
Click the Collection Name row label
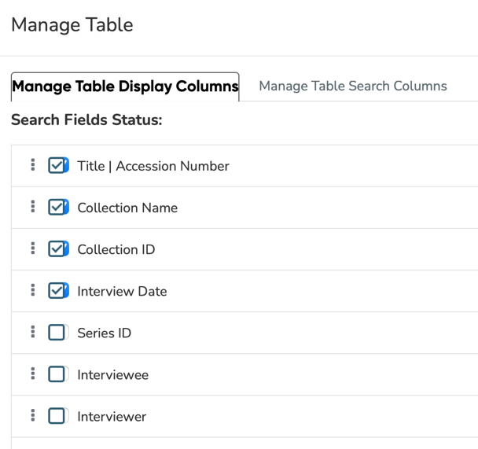[127, 208]
